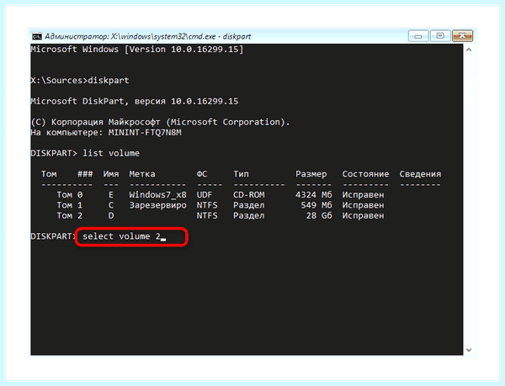The width and height of the screenshot is (505, 386).
Task: Maximize the diskpart command window
Action: 440,36
